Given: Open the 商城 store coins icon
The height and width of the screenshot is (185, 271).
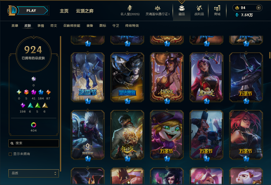Looking at the screenshot, I should coord(217,8).
